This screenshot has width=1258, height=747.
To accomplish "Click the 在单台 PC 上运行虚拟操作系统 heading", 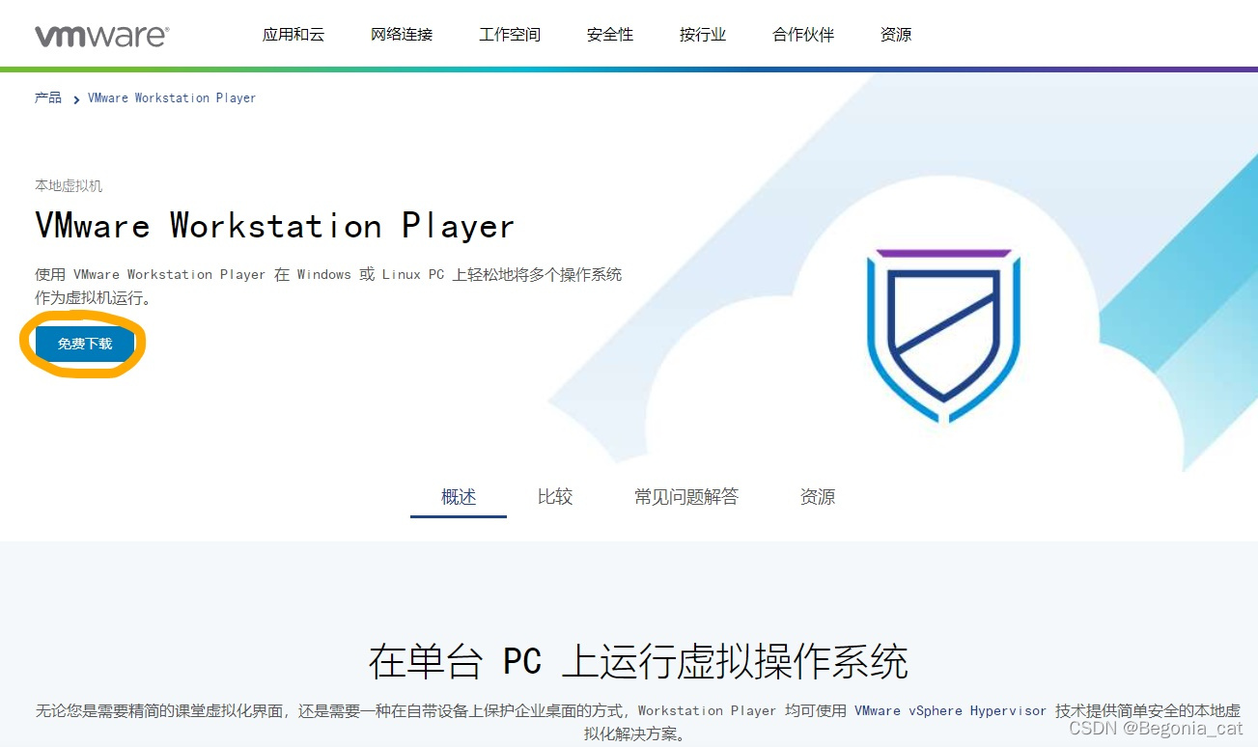I will tap(638, 662).
